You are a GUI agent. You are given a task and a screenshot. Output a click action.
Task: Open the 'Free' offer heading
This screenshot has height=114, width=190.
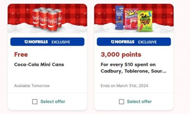(x=21, y=54)
